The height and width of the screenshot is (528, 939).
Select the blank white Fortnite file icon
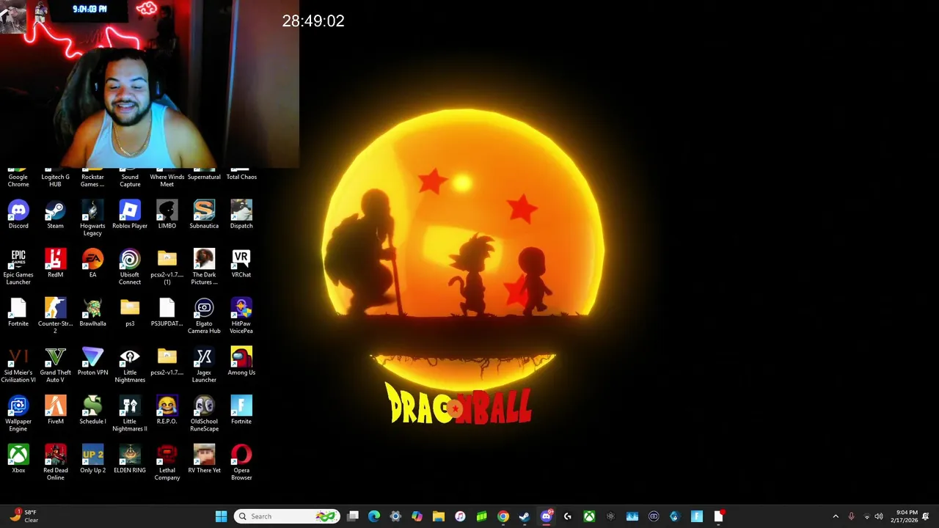[18, 312]
